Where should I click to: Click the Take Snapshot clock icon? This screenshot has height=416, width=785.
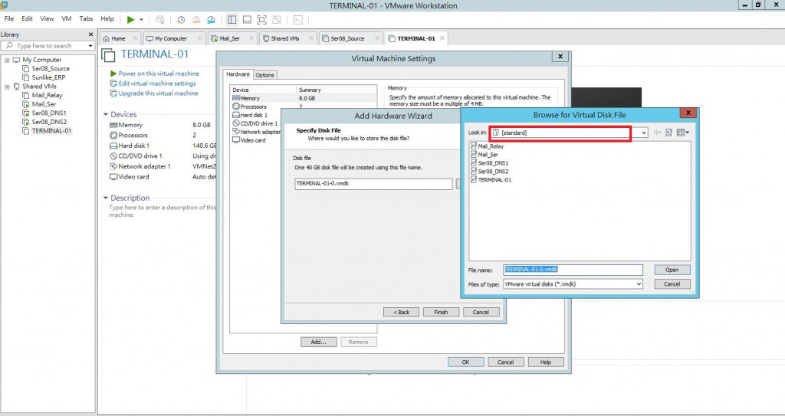pos(181,19)
